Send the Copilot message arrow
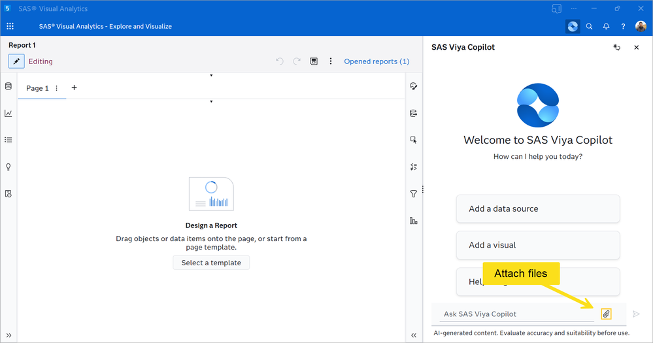This screenshot has height=343, width=653. tap(636, 314)
